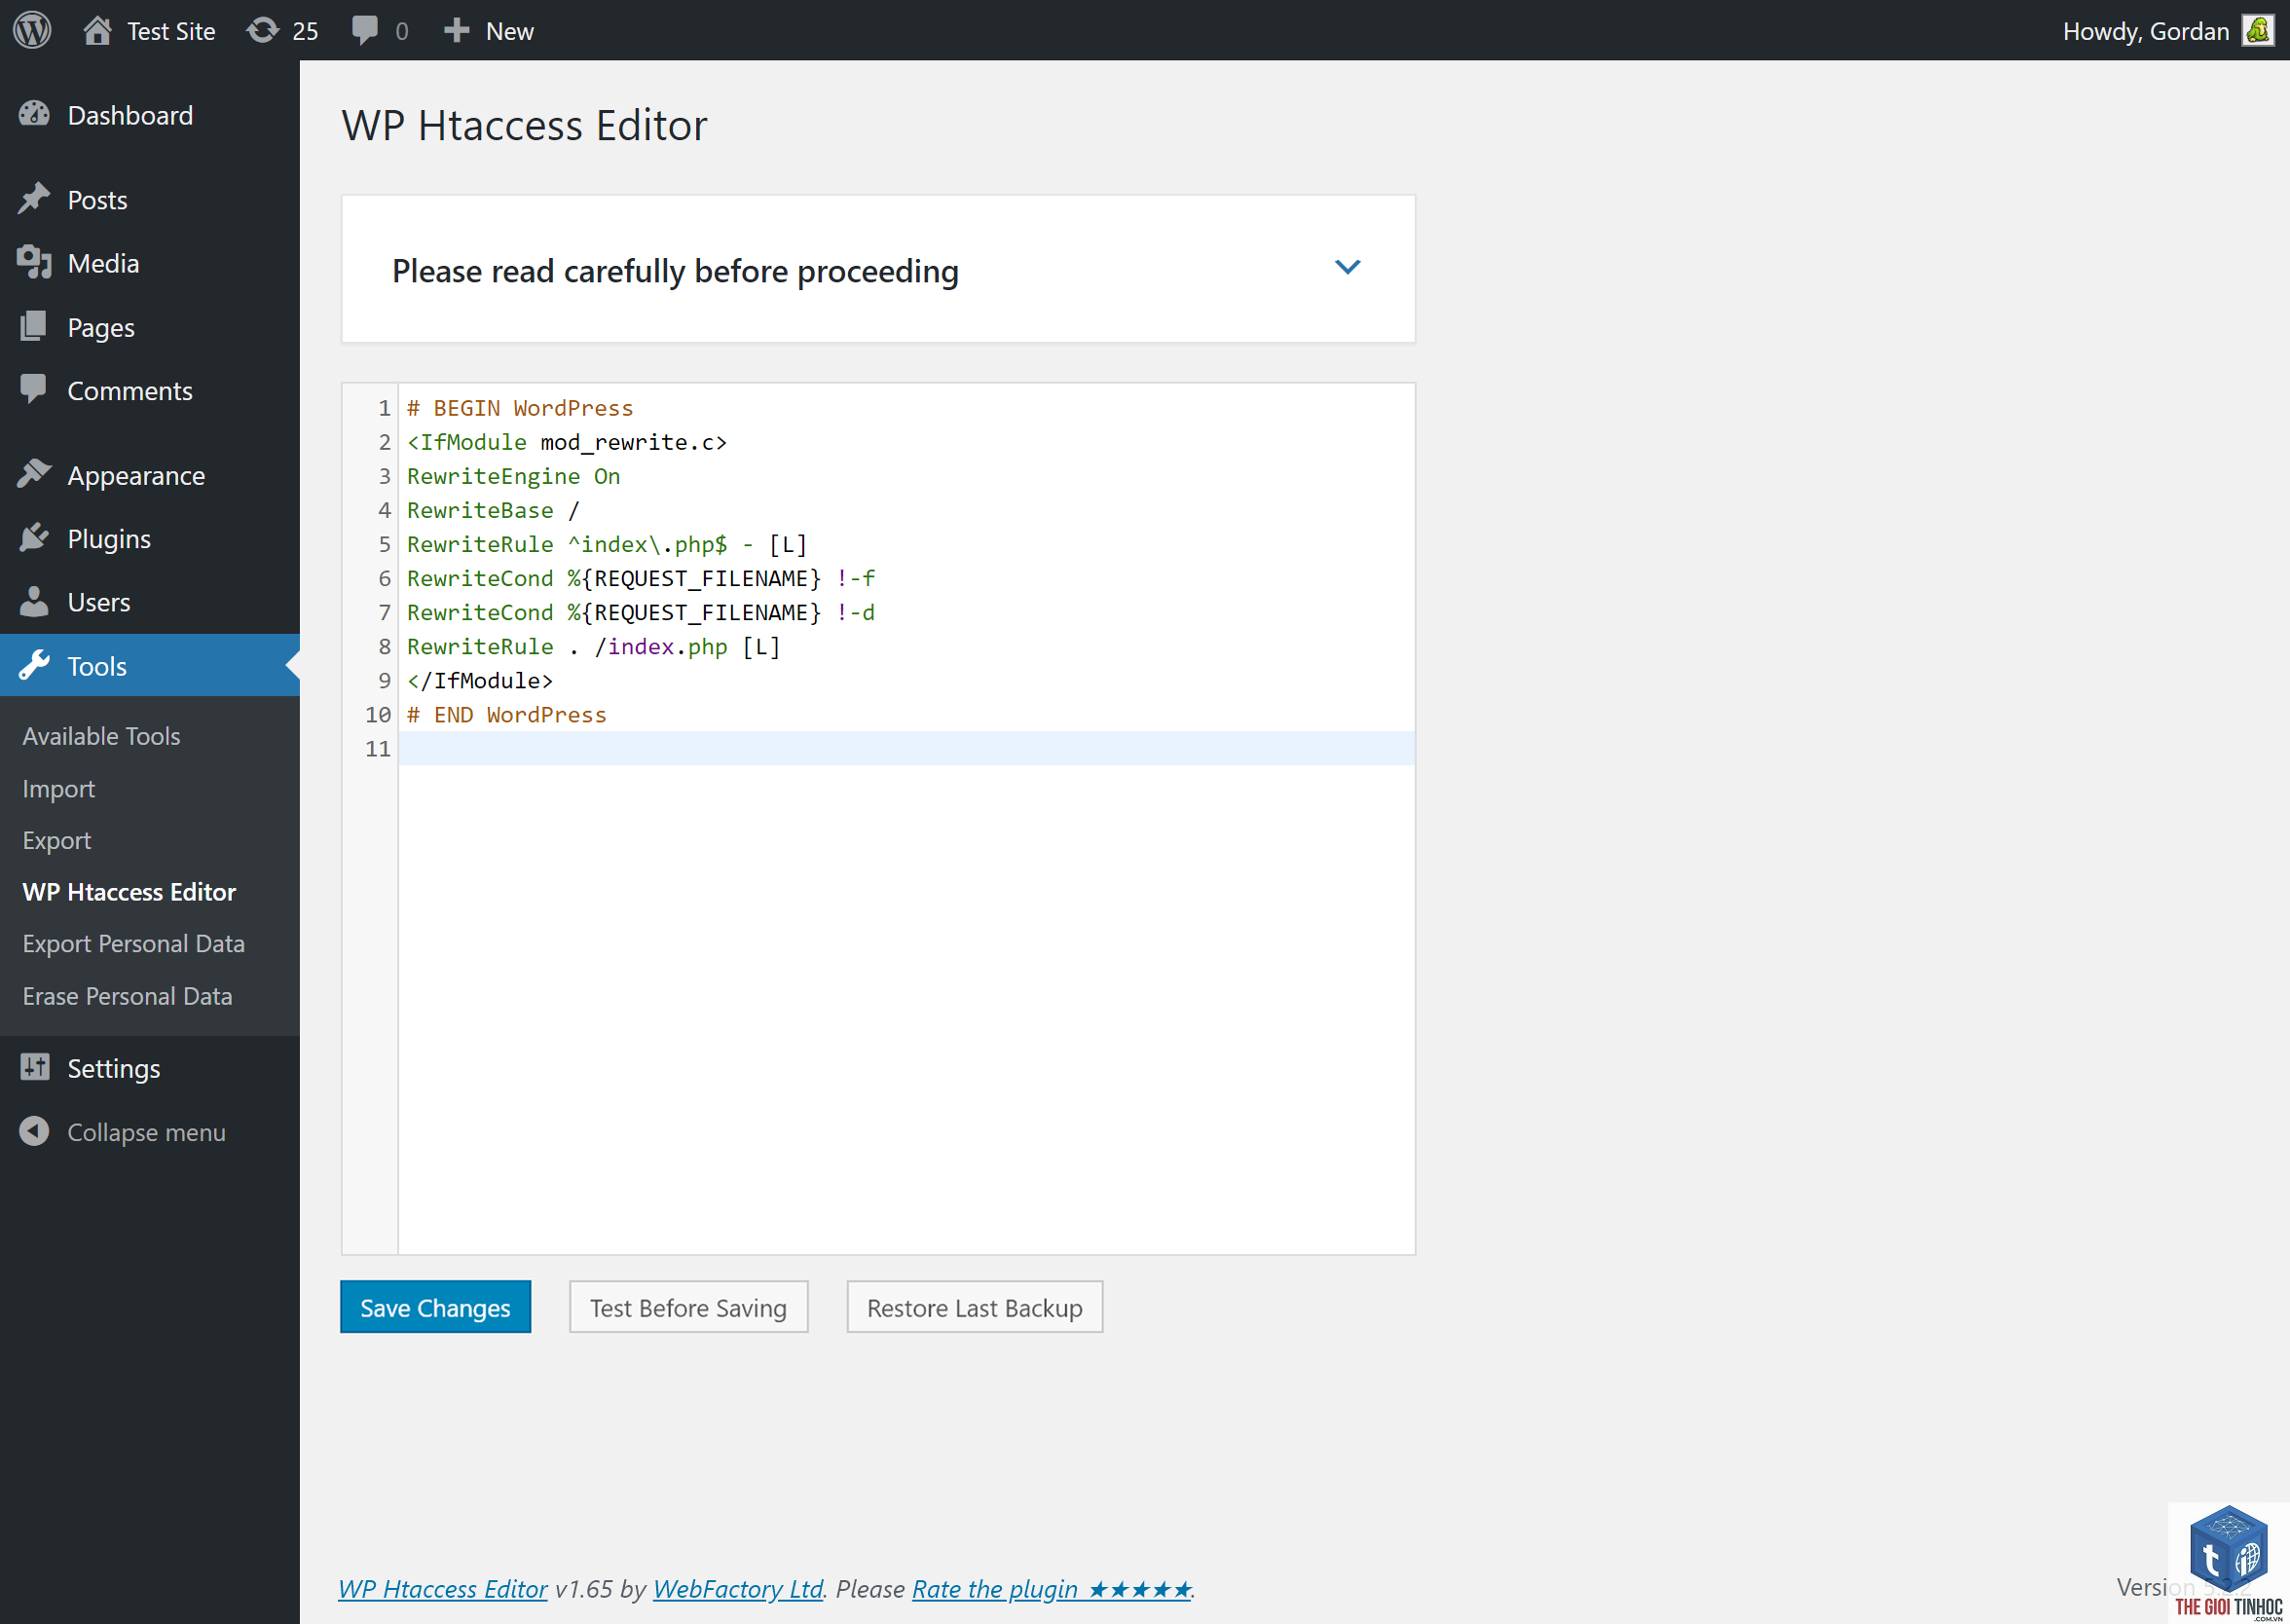Viewport: 2290px width, 1624px height.
Task: Click Gordan's profile avatar
Action: point(2258,30)
